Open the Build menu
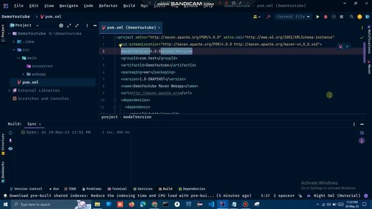Image resolution: width=372 pixels, height=209 pixels. 129,5
